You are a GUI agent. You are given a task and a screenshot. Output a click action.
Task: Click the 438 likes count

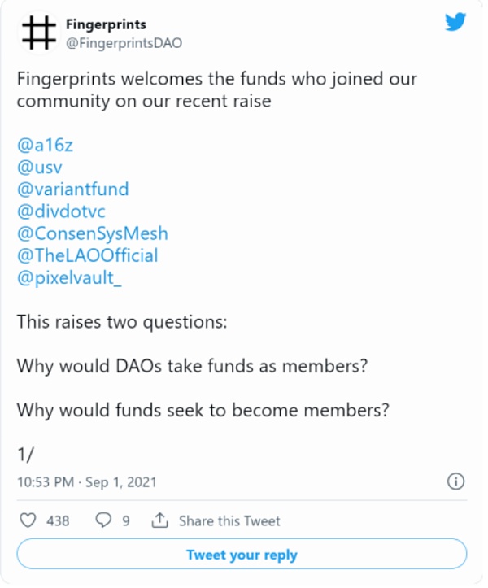pyautogui.click(x=57, y=520)
